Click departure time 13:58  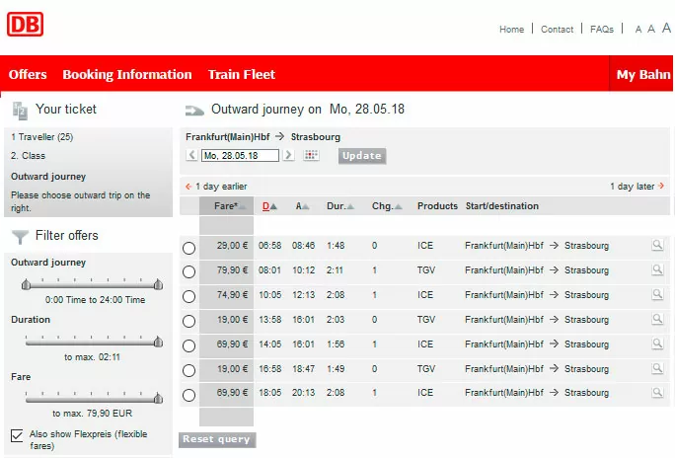pos(270,320)
